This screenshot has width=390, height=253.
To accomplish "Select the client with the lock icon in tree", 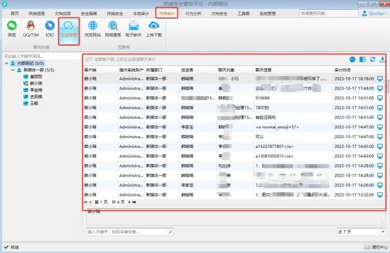I will point(32,84).
